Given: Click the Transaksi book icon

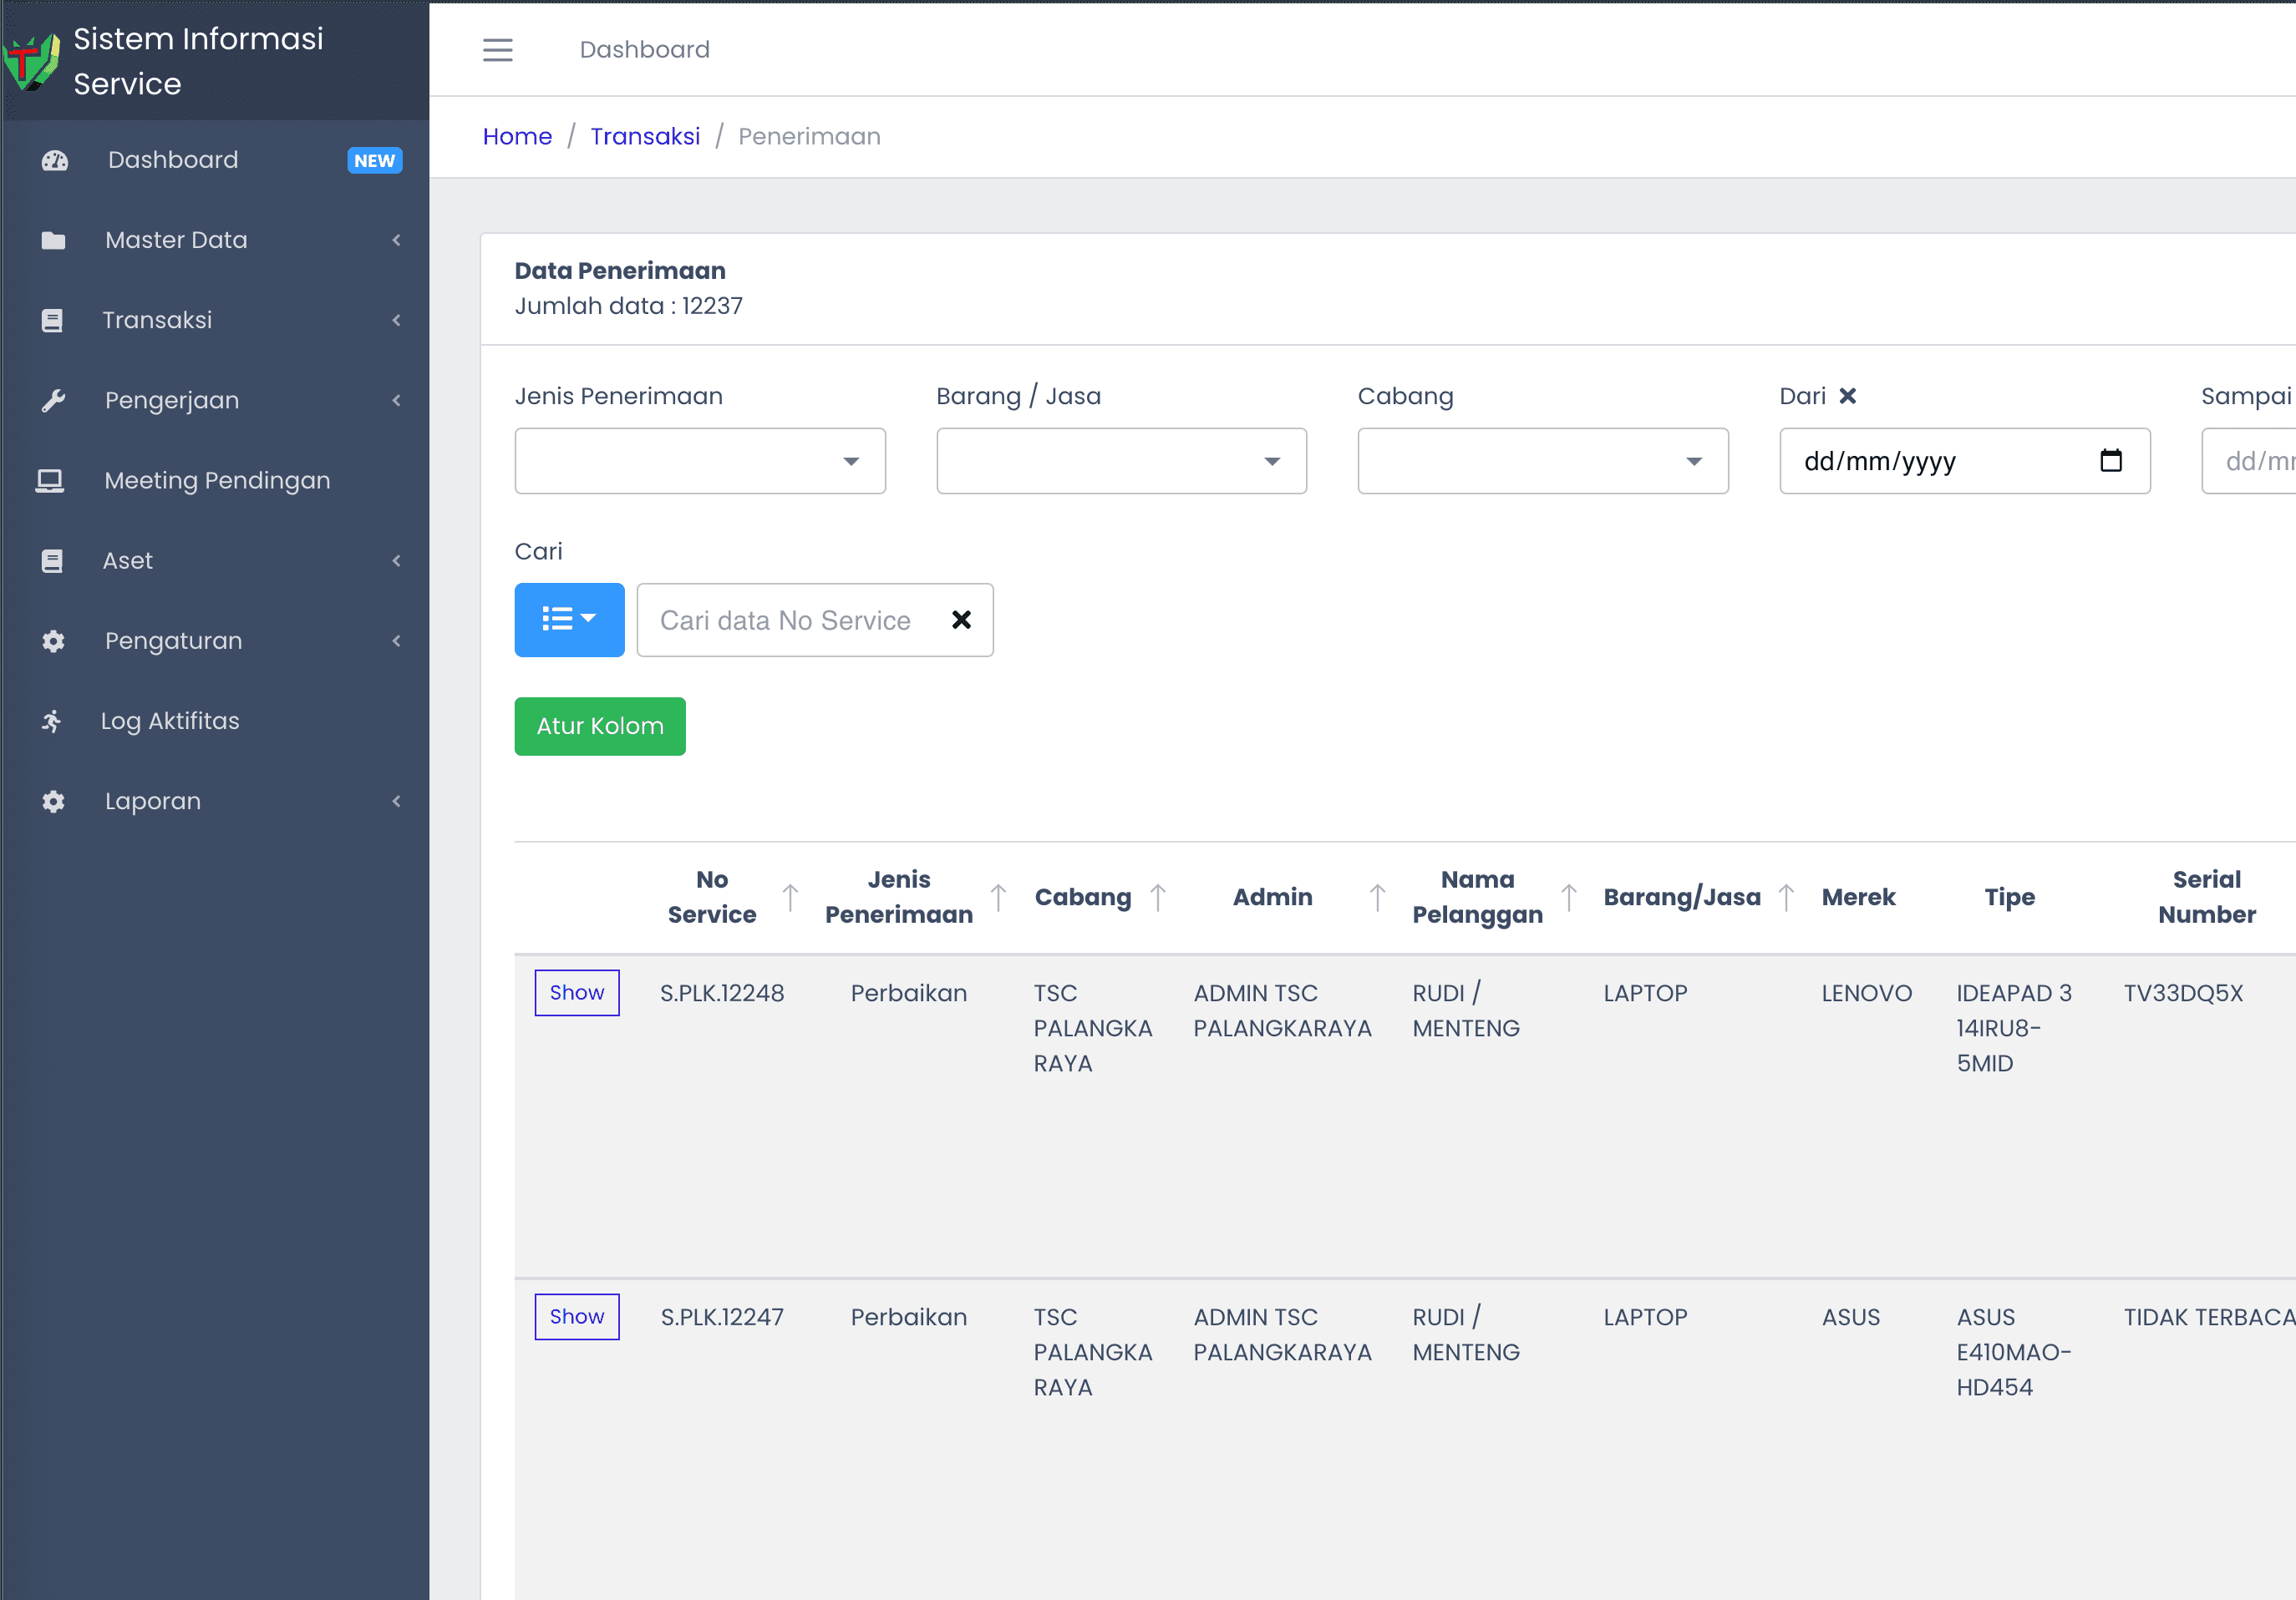Looking at the screenshot, I should 52,320.
